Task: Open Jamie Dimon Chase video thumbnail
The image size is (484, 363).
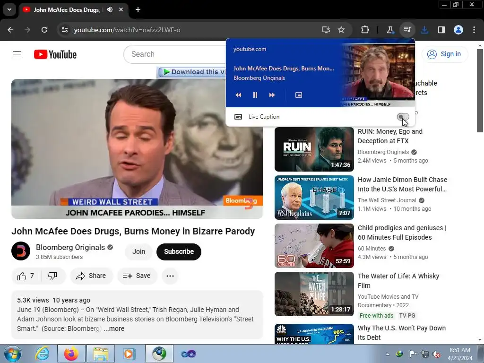Action: point(314,197)
